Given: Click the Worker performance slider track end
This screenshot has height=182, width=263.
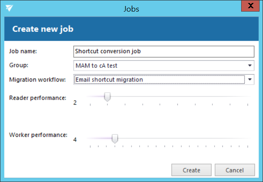Looking at the screenshot, I should click(x=248, y=138).
